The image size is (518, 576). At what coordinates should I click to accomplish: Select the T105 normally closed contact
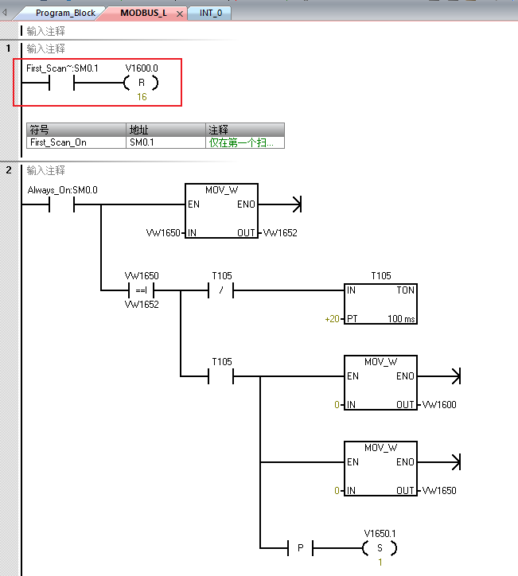(x=221, y=290)
